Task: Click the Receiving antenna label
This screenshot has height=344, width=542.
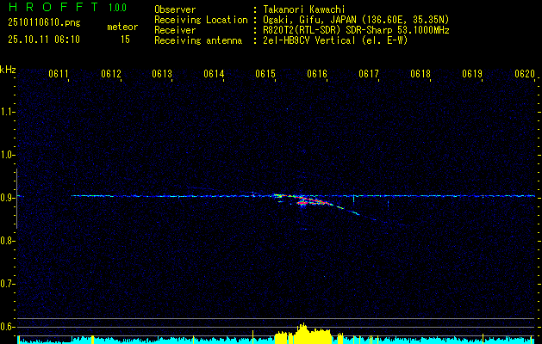Action: (x=198, y=40)
